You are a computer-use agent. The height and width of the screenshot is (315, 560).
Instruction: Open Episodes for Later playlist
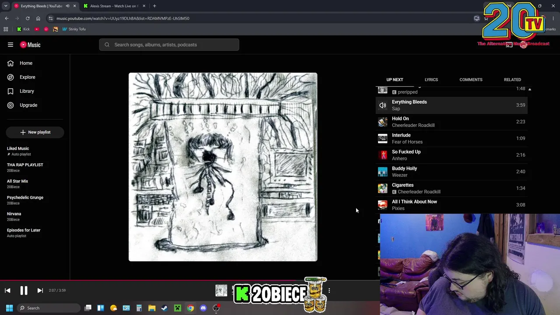pyautogui.click(x=35, y=233)
